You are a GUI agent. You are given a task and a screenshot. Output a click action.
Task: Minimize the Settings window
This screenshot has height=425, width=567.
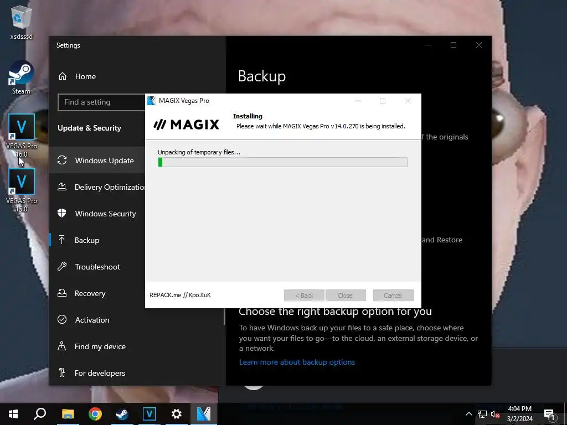(x=428, y=45)
